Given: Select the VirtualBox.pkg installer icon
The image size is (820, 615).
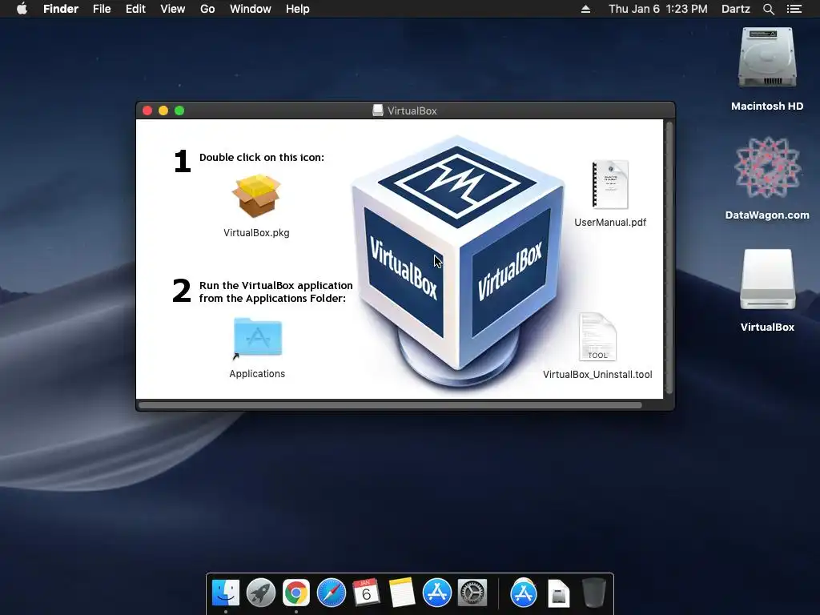Looking at the screenshot, I should (x=256, y=196).
